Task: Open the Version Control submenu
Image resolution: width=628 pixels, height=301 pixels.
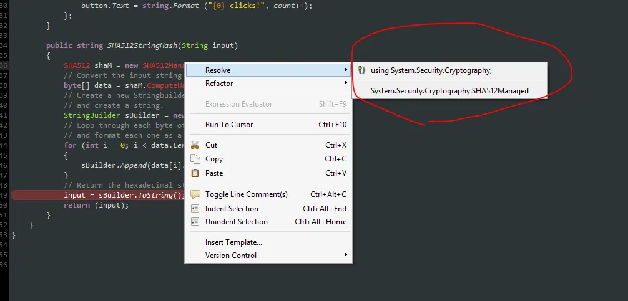Action: click(x=268, y=256)
